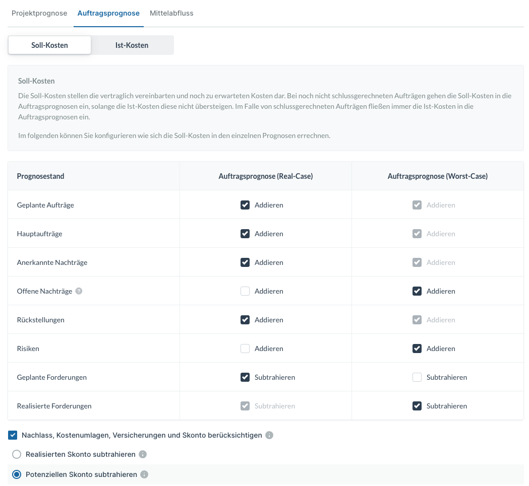
Task: Switch to Ist-Kosten view
Action: pos(132,45)
